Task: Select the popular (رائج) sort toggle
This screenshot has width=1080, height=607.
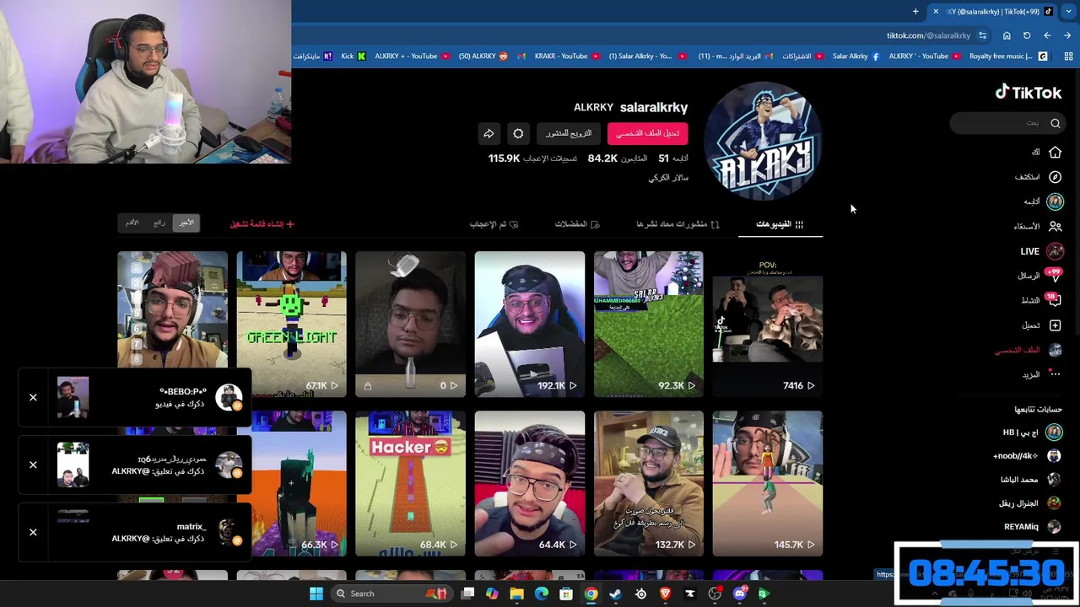Action: coord(159,223)
